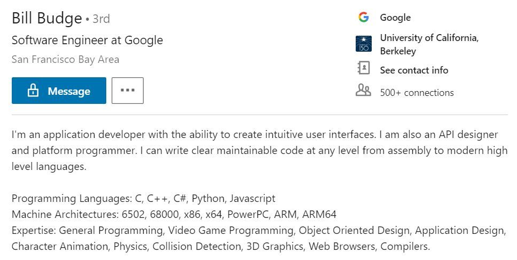Click the Google logo icon
Viewport: 517px width, 260px height.
pos(363,17)
